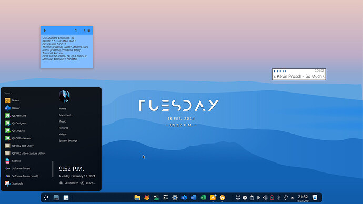363x204 pixels.
Task: Open the file manager folder taskbar icon
Action: 137,198
